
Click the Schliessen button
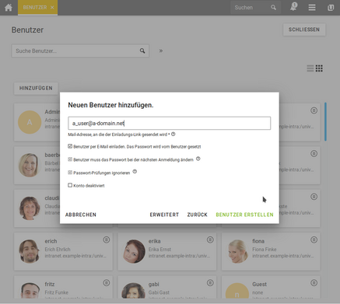304,30
